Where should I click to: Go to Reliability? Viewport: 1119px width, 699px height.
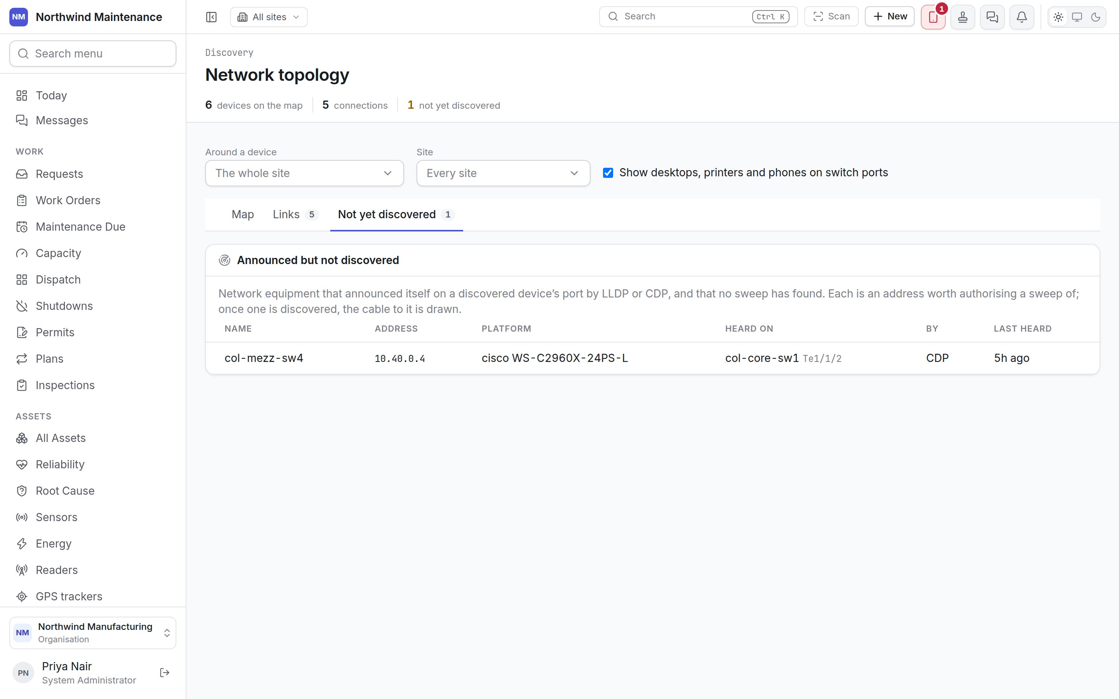(93, 464)
